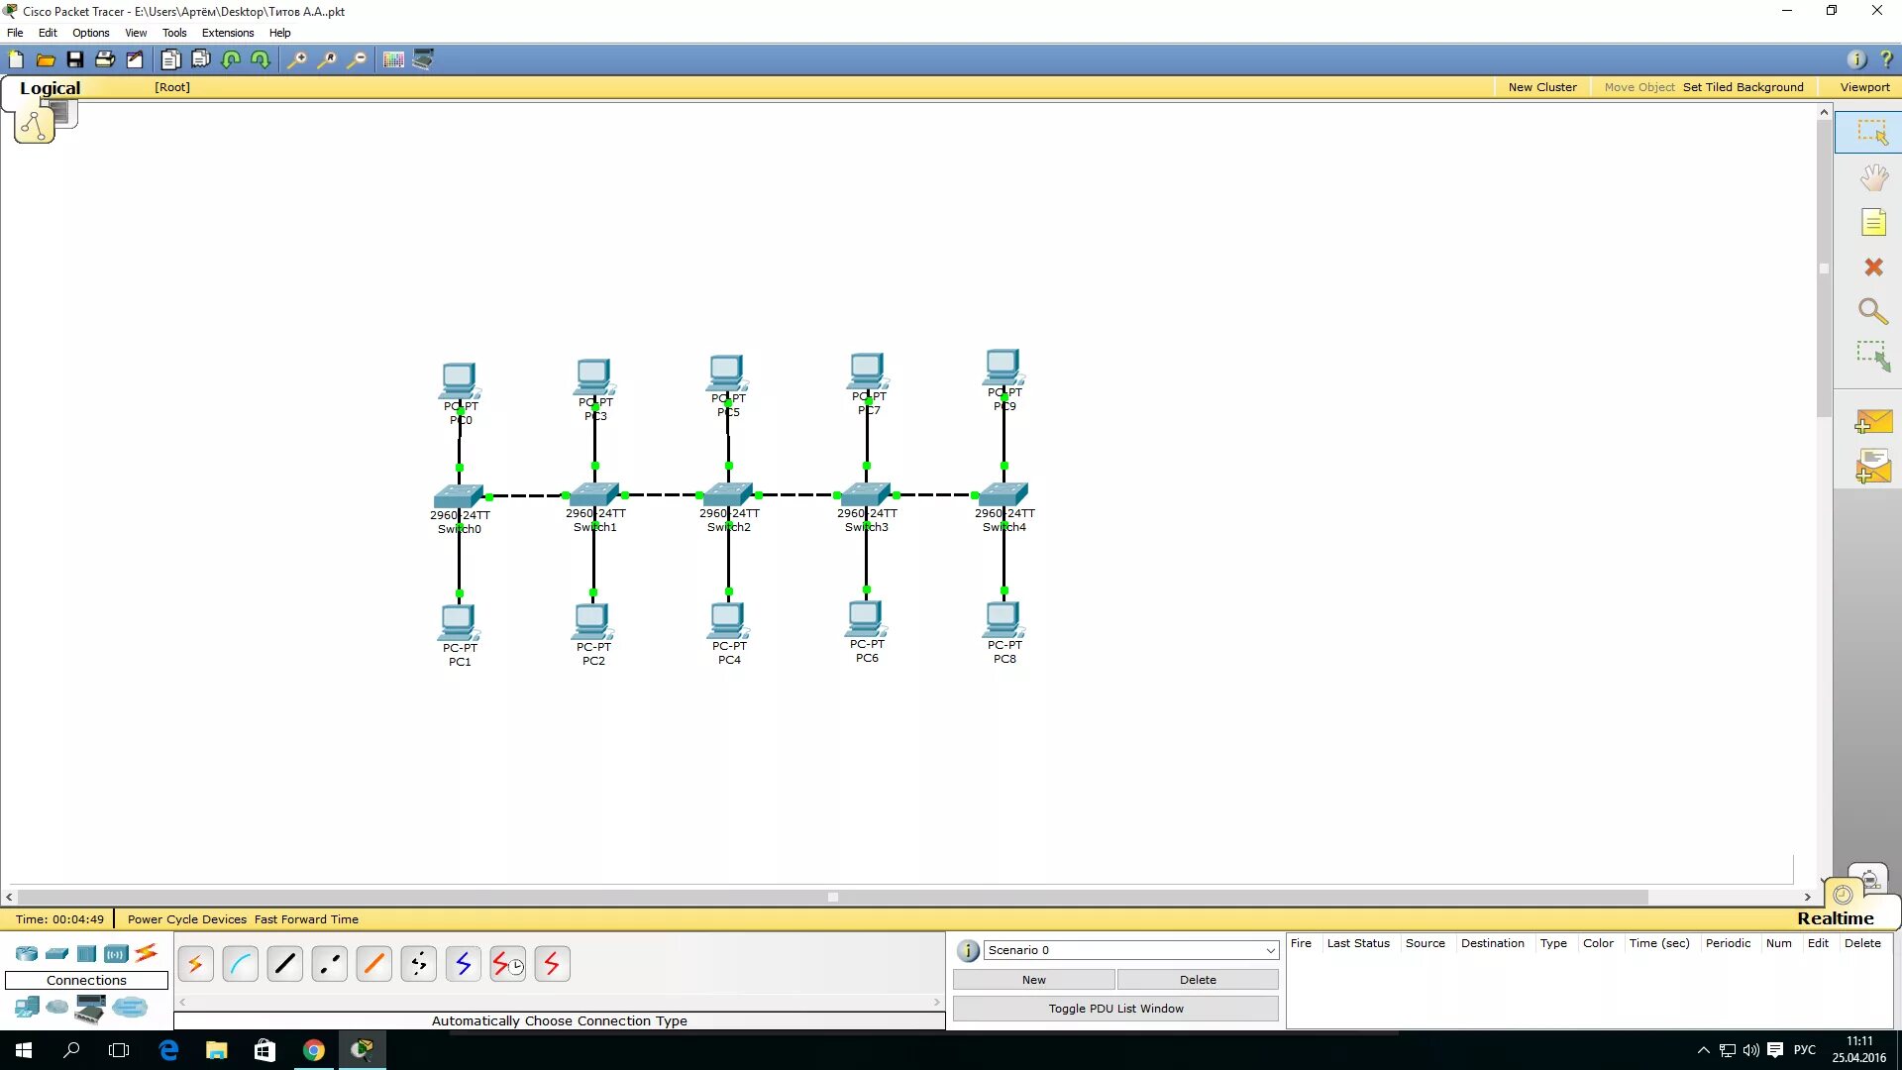Click Switch2 on the canvas
The width and height of the screenshot is (1902, 1070).
coord(728,493)
